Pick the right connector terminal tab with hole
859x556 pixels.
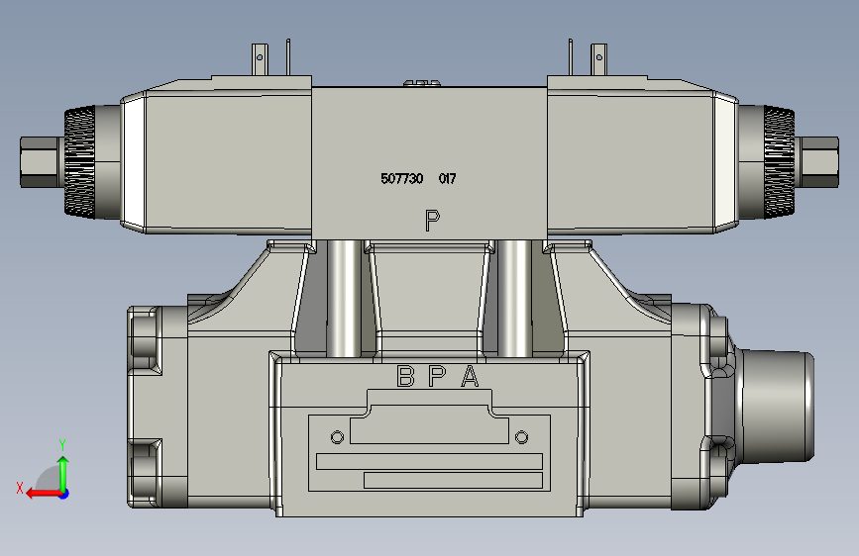pos(598,59)
